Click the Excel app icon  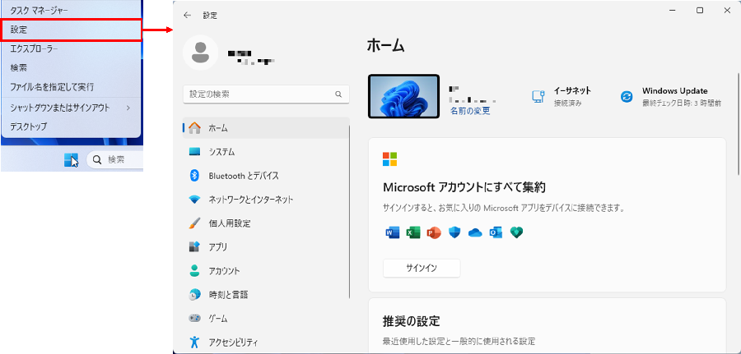coord(413,232)
